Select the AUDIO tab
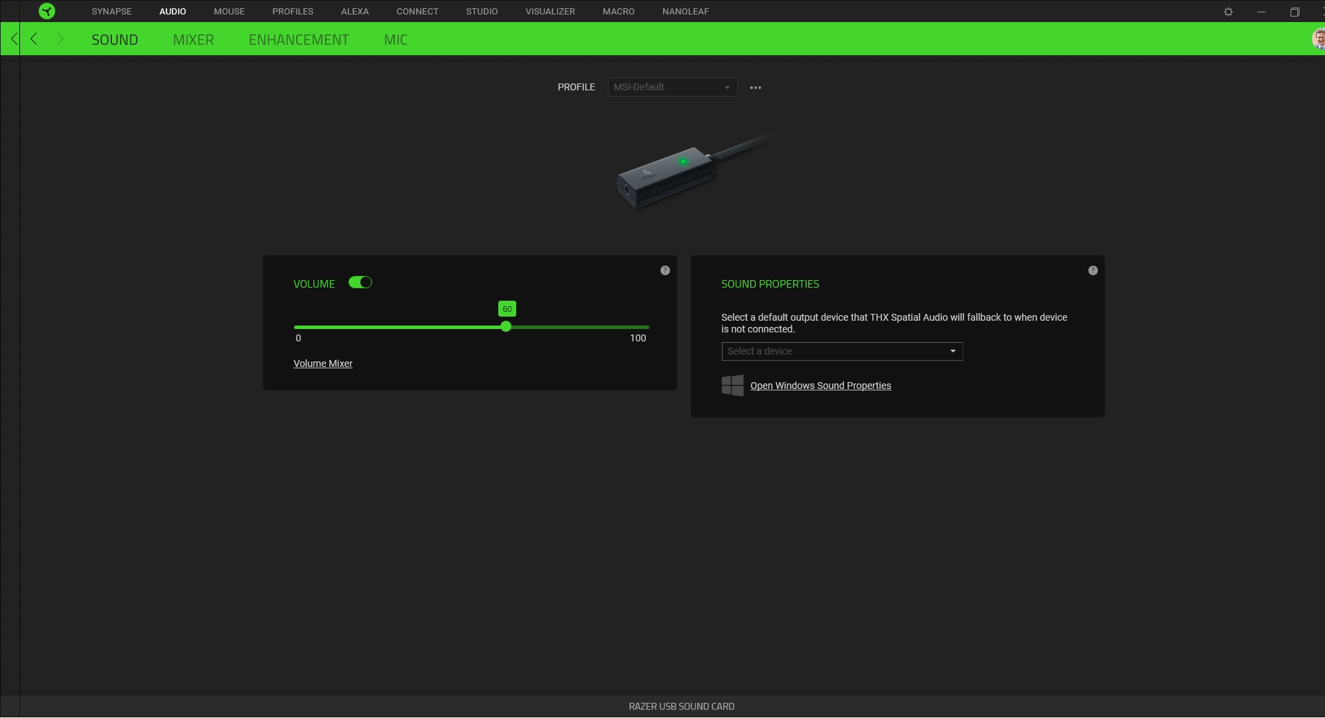Image resolution: width=1325 pixels, height=718 pixels. click(x=173, y=12)
